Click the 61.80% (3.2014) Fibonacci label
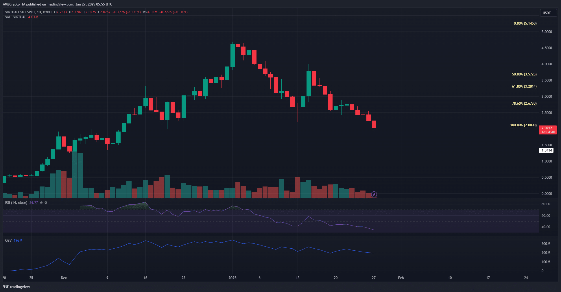 pyautogui.click(x=524, y=86)
